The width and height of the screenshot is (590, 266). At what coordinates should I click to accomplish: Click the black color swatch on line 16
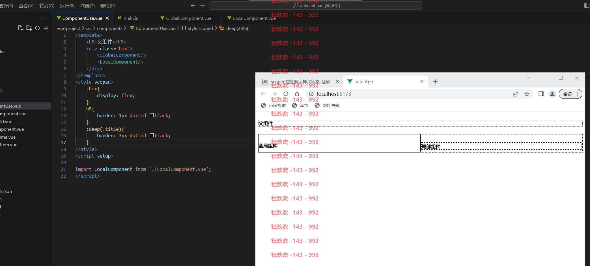pyautogui.click(x=152, y=135)
